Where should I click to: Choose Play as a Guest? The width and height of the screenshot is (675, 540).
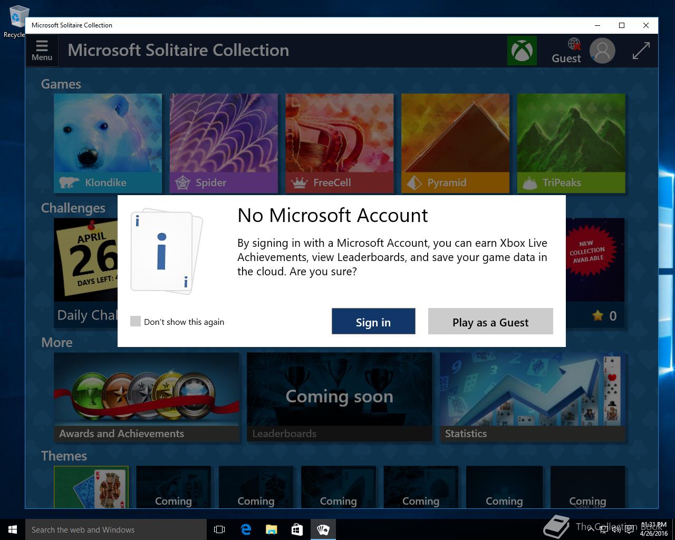(490, 321)
